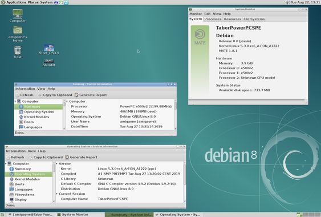Click Copy to Clipboard in Operating System window
Viewport: 321px width, 217px height.
[x=46, y=157]
